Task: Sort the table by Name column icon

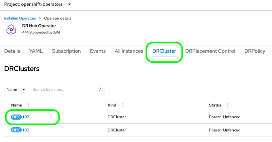Action: 29,105
